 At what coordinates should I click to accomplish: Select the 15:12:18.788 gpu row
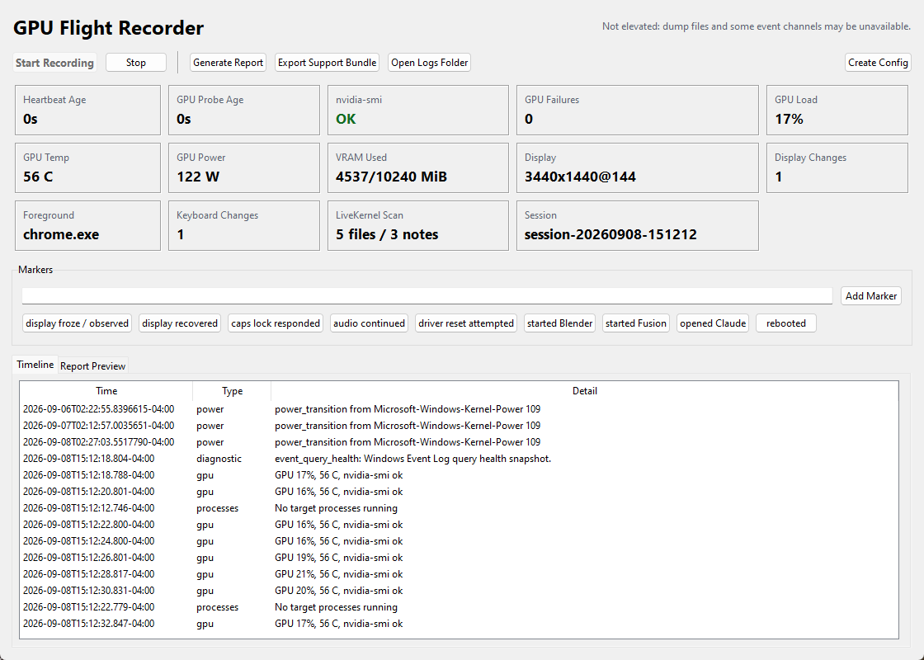(x=459, y=475)
